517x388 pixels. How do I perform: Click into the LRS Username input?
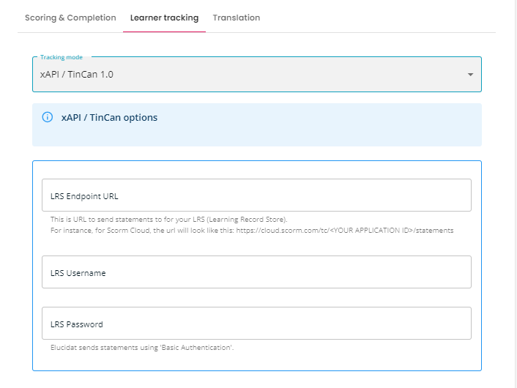(x=256, y=272)
